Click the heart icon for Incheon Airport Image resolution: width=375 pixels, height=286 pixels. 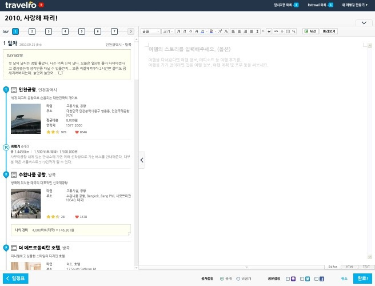point(77,132)
